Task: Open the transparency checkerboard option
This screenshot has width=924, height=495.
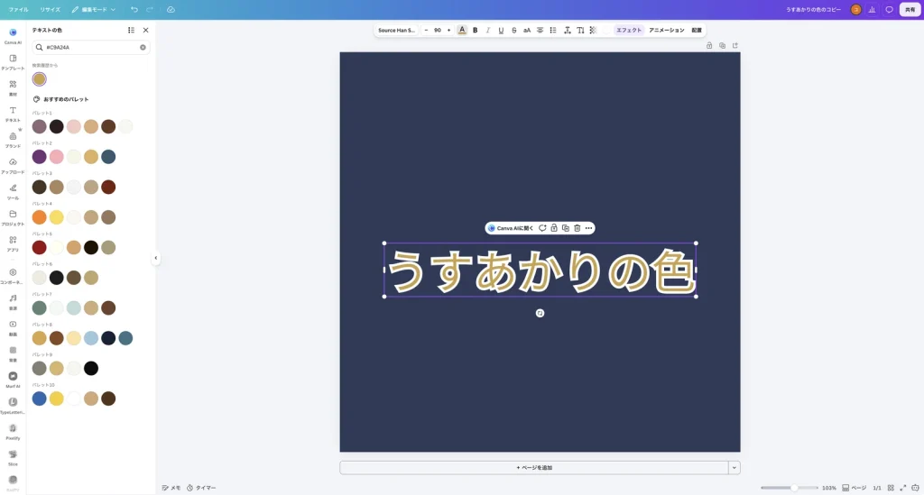Action: (594, 30)
